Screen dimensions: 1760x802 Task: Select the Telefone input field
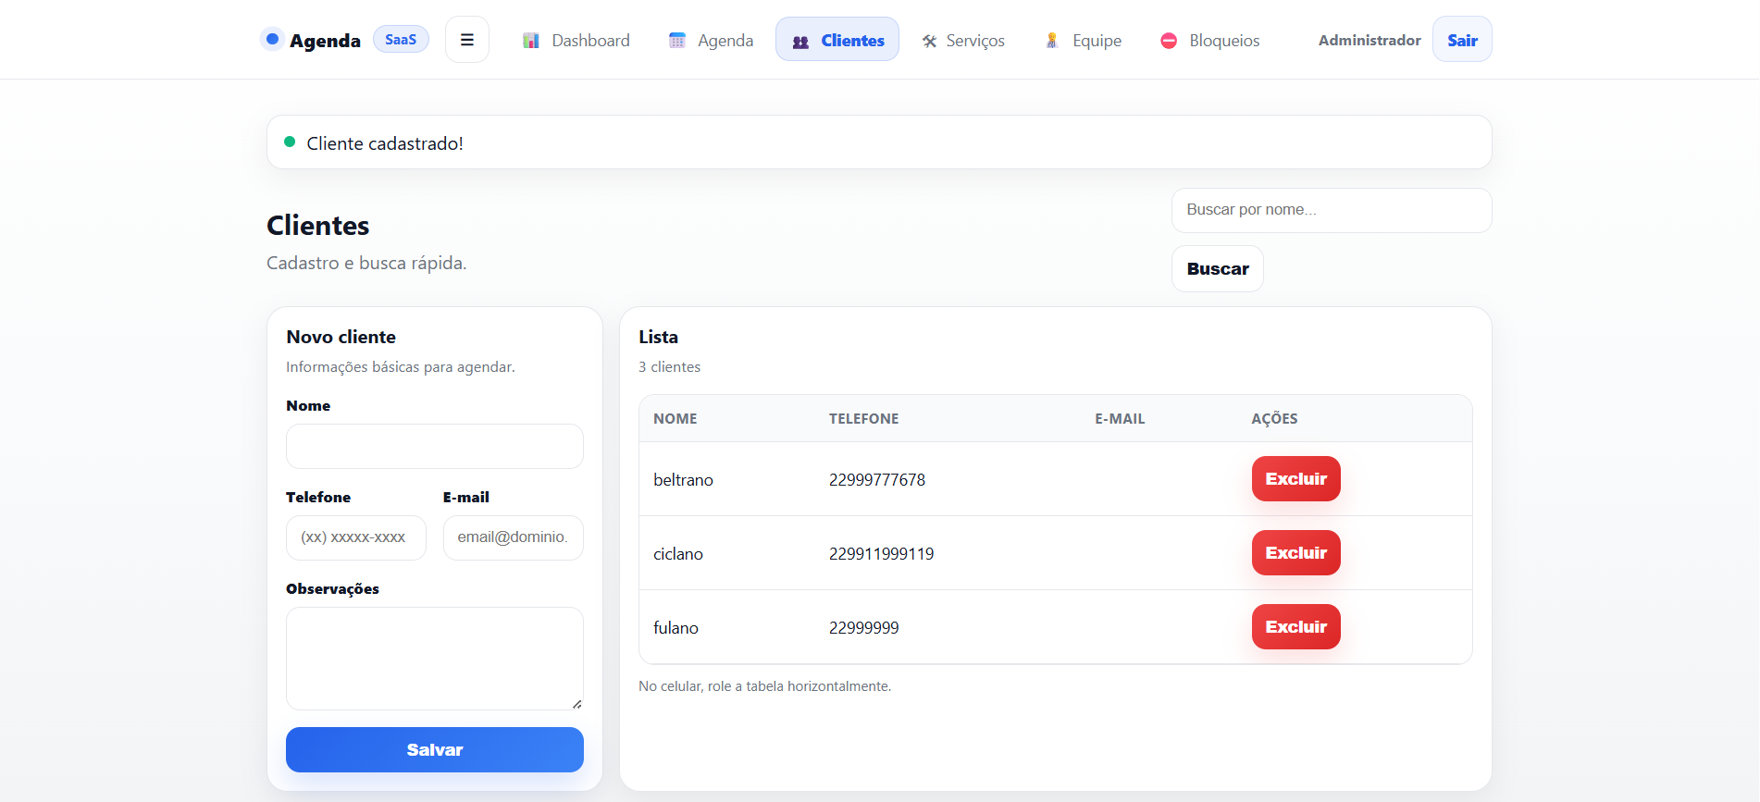(x=355, y=537)
